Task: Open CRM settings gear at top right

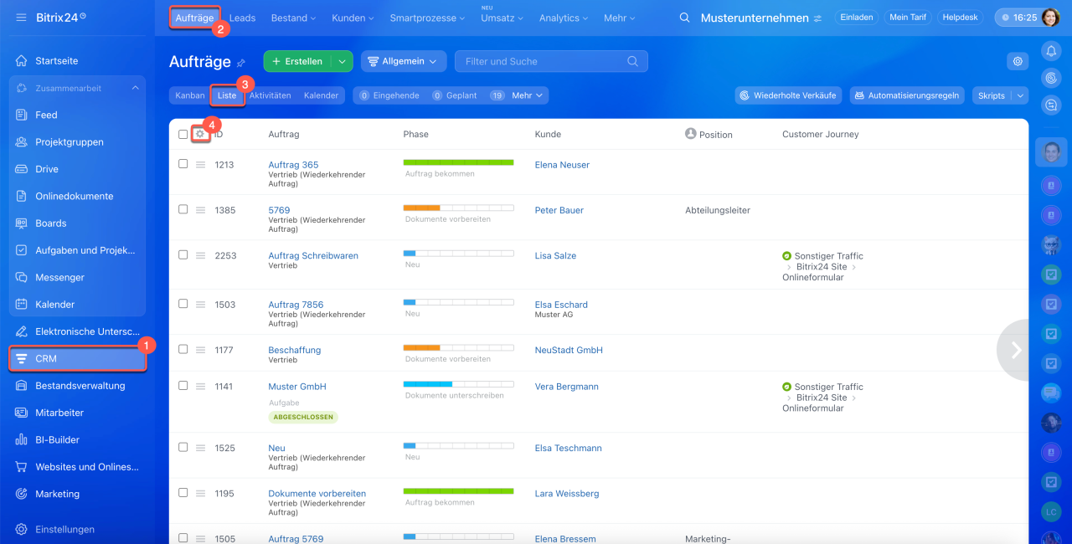Action: click(1018, 61)
